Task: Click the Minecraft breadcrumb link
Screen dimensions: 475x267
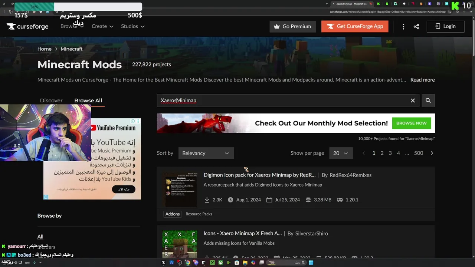Action: tap(72, 49)
